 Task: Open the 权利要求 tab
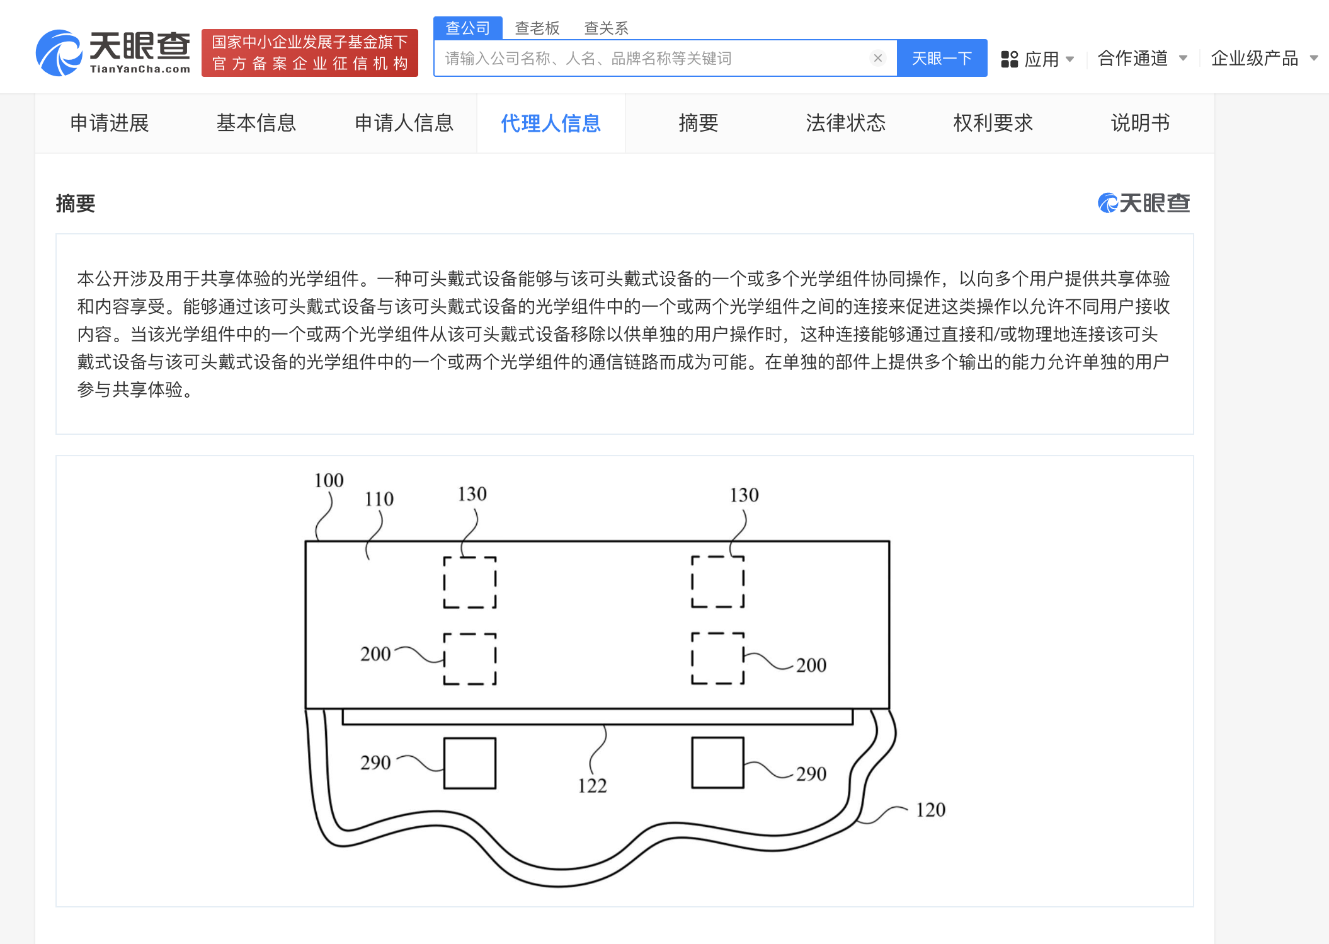[x=993, y=123]
